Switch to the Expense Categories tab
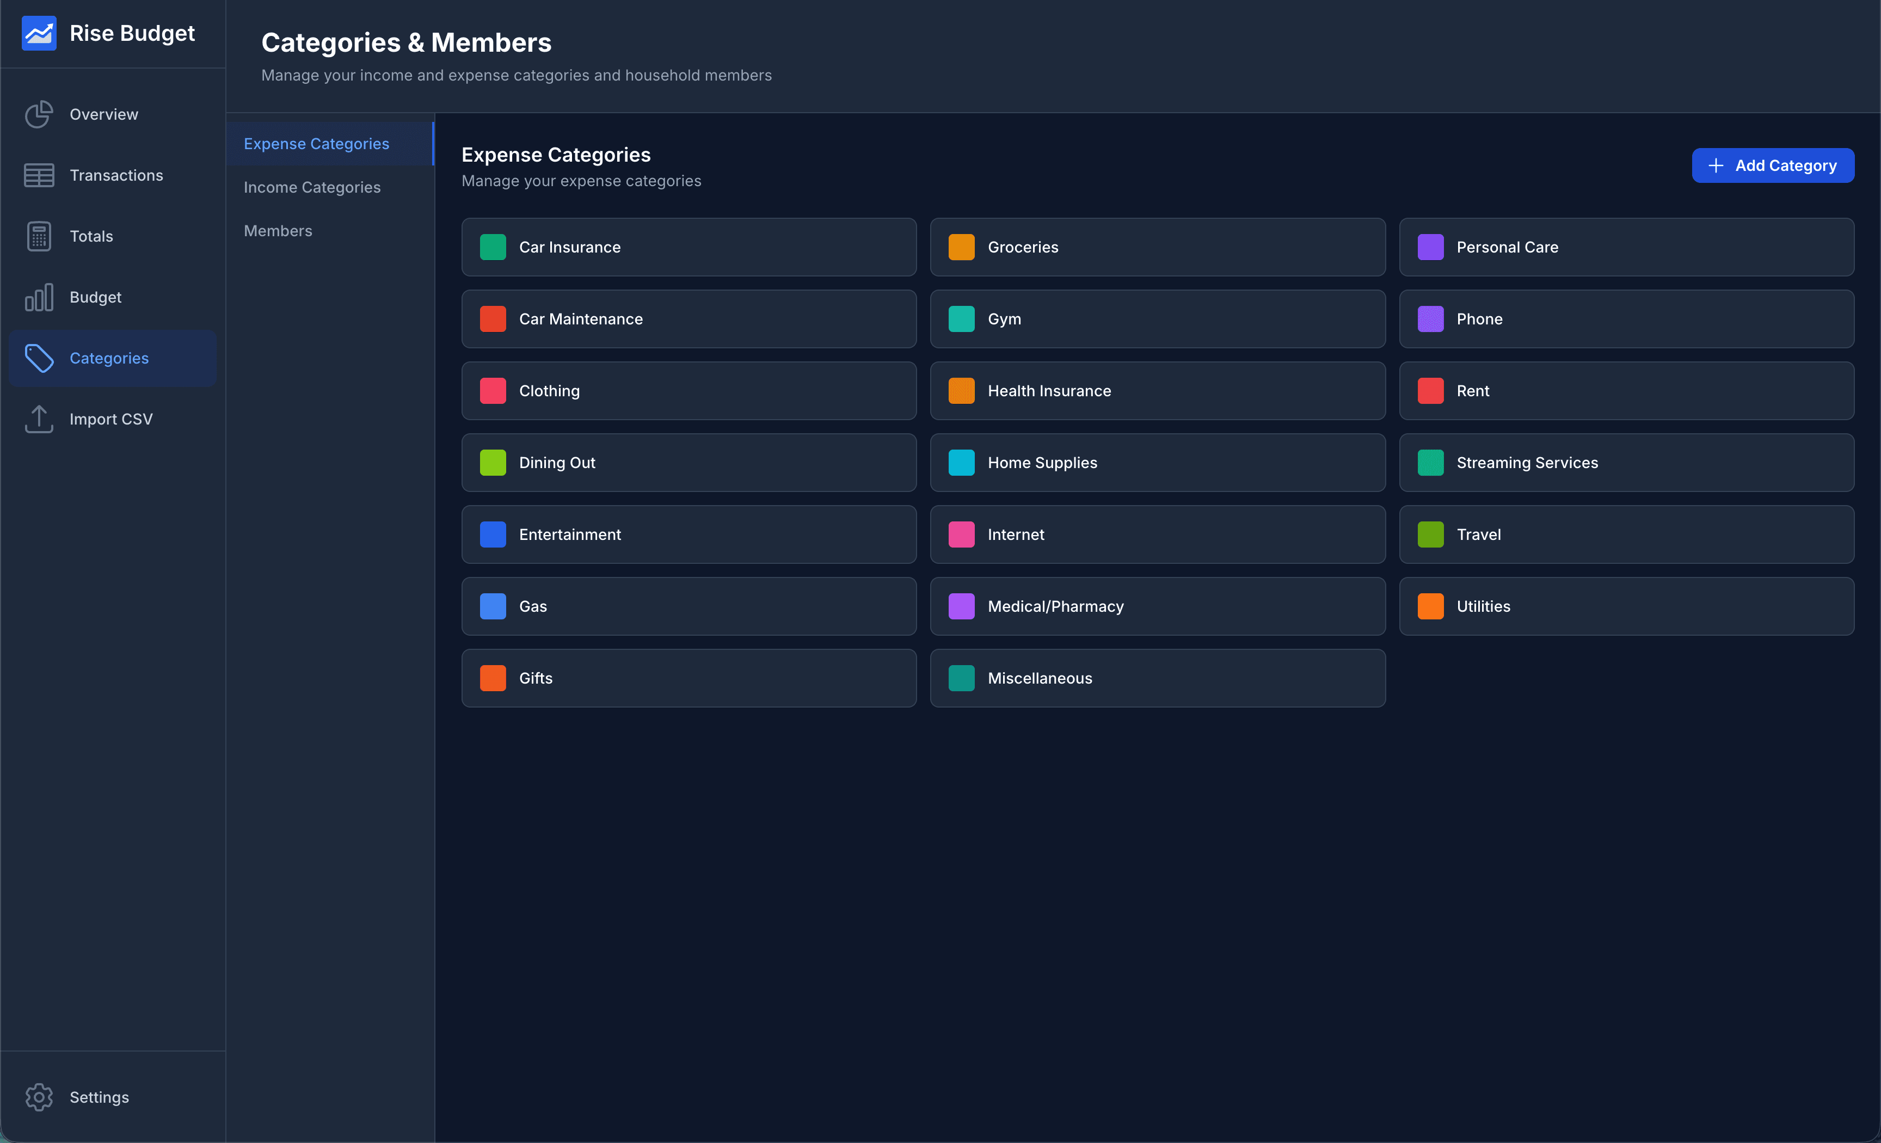 coord(317,144)
